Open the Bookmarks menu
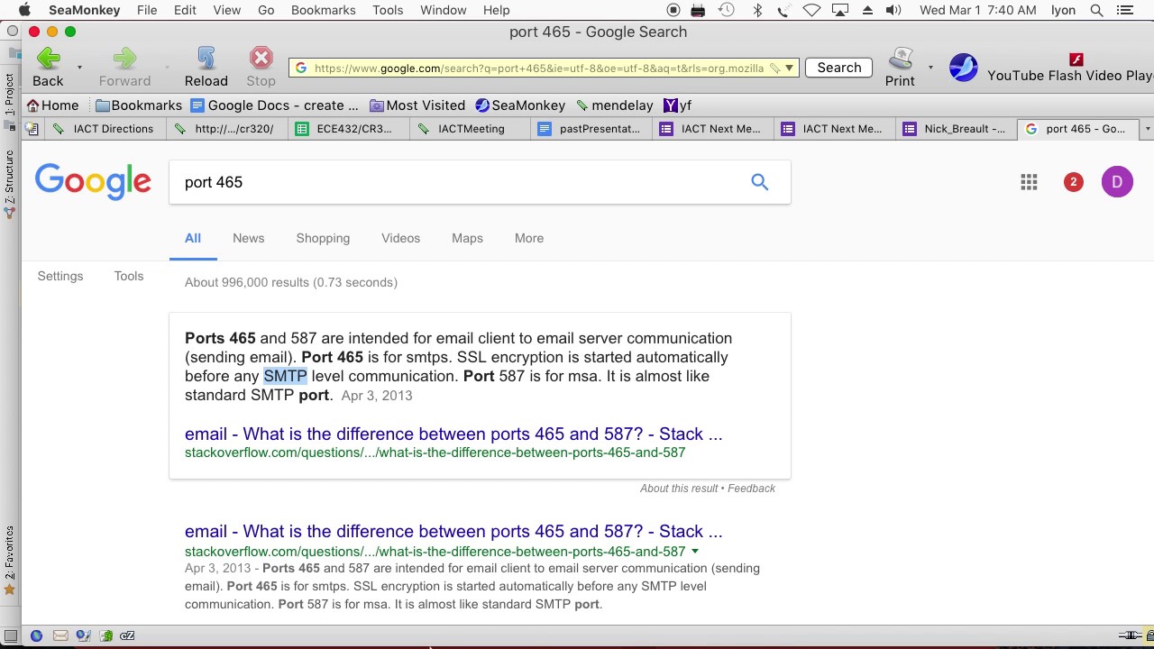The height and width of the screenshot is (649, 1154). coord(324,10)
